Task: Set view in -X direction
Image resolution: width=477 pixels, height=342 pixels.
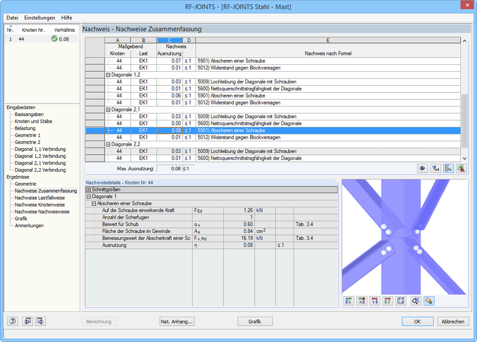Action: point(361,301)
